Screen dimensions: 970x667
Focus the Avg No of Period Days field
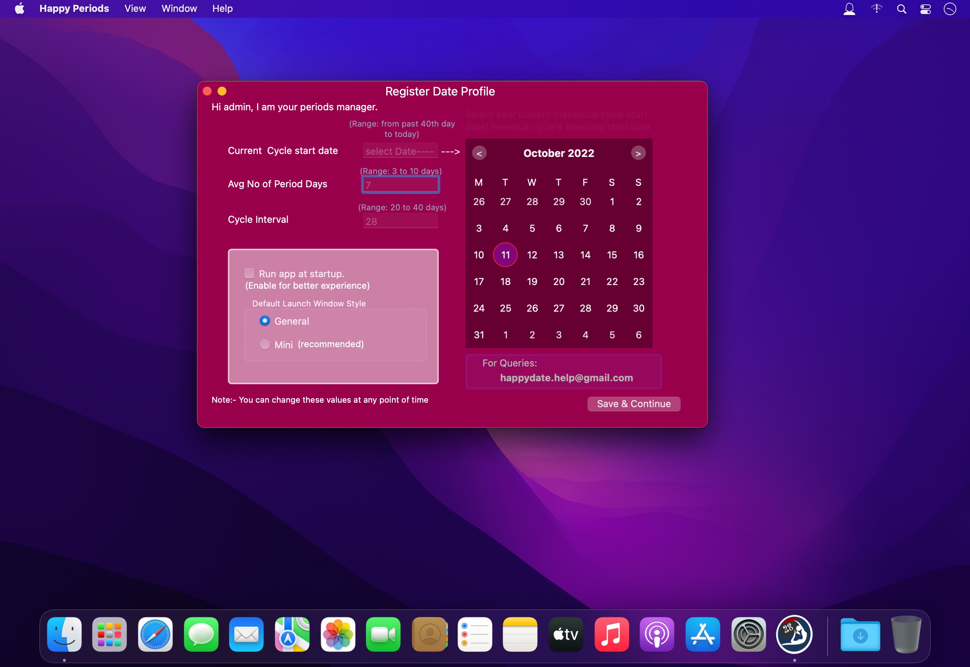400,185
